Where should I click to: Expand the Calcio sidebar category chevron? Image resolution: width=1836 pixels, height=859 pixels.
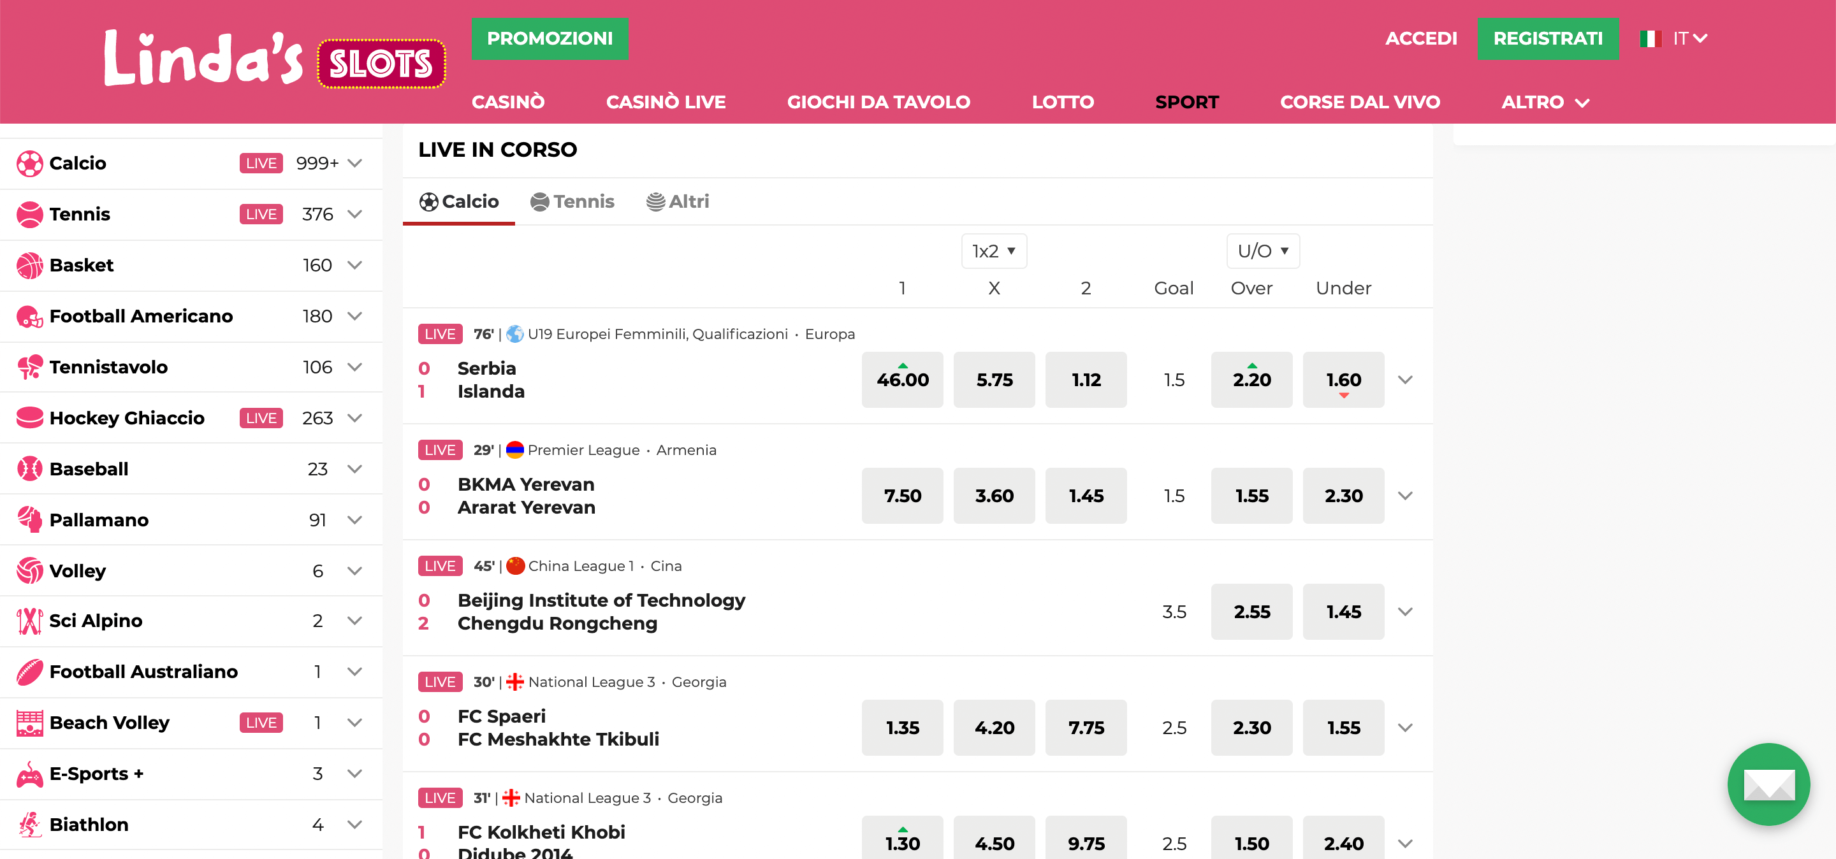[355, 164]
